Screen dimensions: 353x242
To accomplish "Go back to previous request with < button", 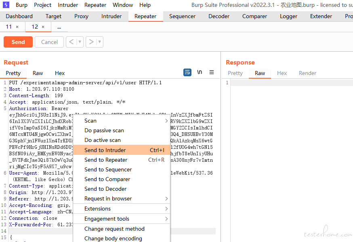I will (71, 42).
